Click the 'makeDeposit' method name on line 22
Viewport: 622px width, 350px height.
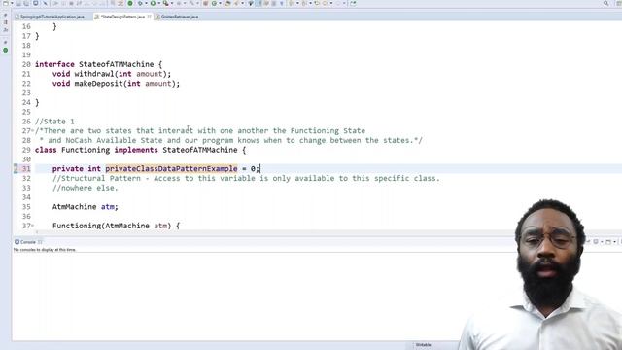(99, 84)
